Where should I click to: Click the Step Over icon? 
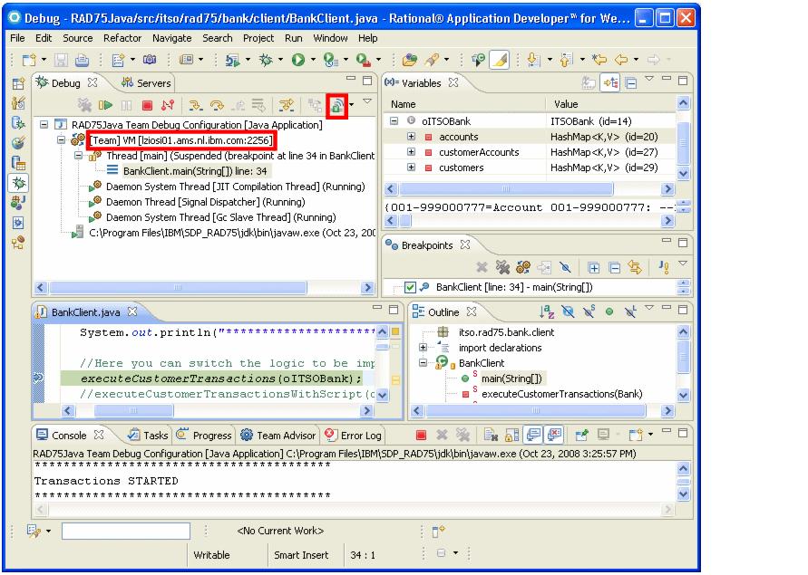tap(217, 106)
